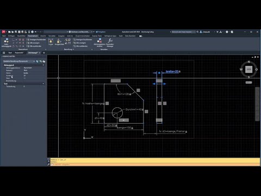Click the Open file icon in quick access toolbar

point(13,32)
